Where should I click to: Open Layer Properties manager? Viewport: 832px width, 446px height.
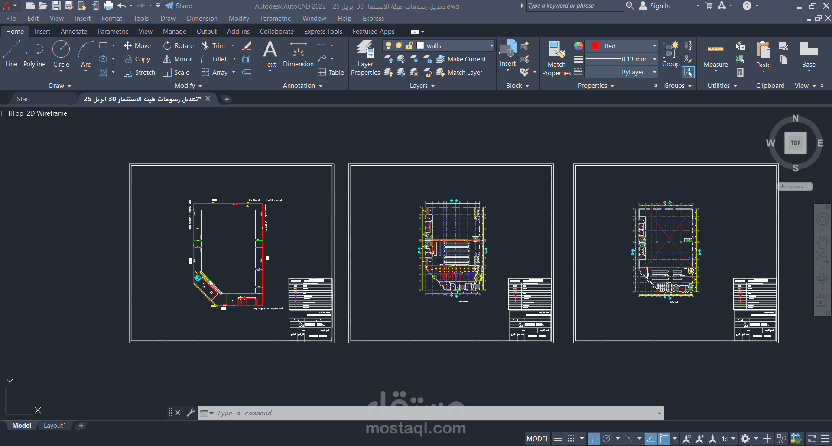pyautogui.click(x=365, y=58)
